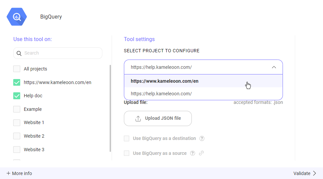
Task: Collapse the project selection dropdown
Action: click(x=274, y=67)
